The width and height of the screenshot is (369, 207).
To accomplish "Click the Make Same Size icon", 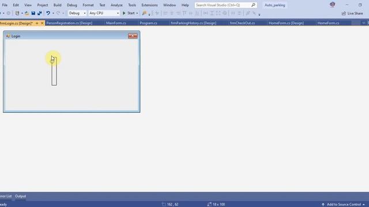I will (x=218, y=13).
